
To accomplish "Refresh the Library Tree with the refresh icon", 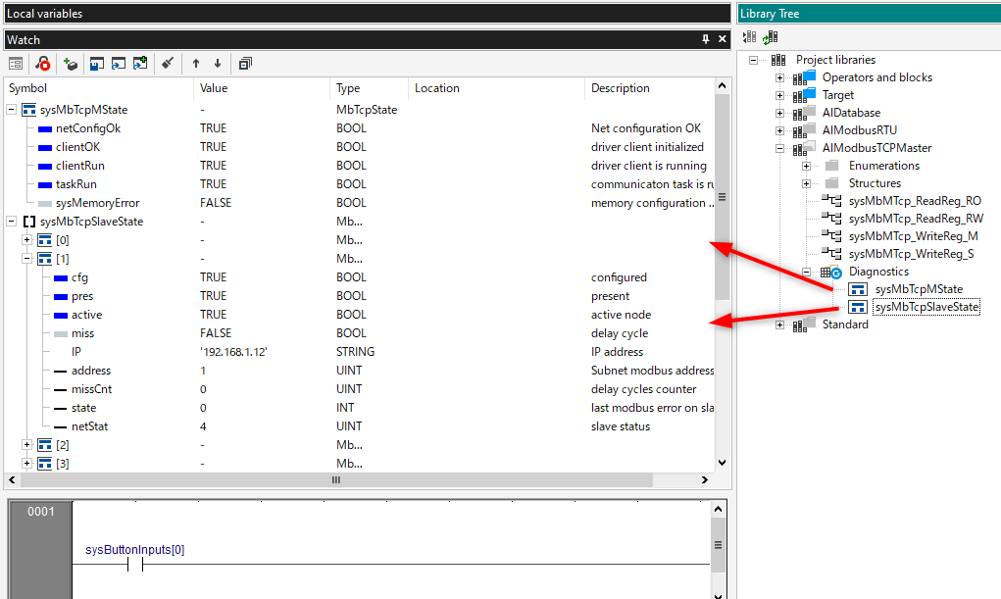I will pos(770,37).
